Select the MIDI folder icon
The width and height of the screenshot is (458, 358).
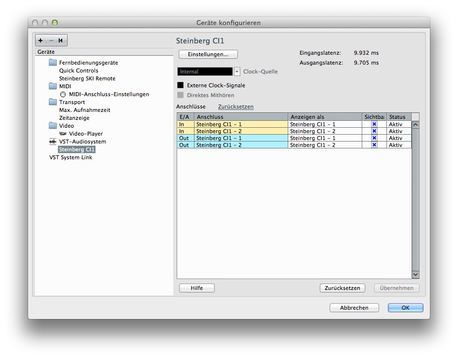53,86
